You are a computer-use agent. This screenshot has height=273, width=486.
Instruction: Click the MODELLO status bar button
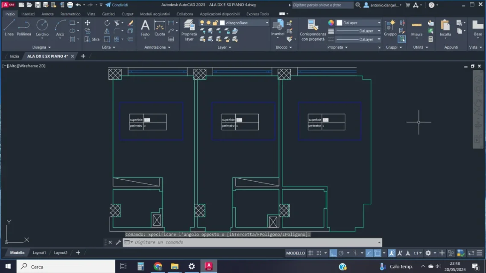[295, 253]
